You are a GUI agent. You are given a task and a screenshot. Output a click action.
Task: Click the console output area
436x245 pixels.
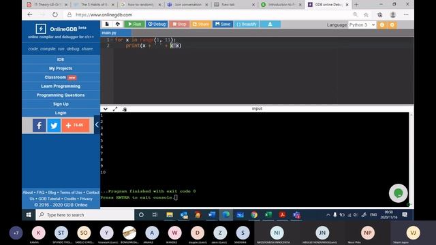click(254, 159)
